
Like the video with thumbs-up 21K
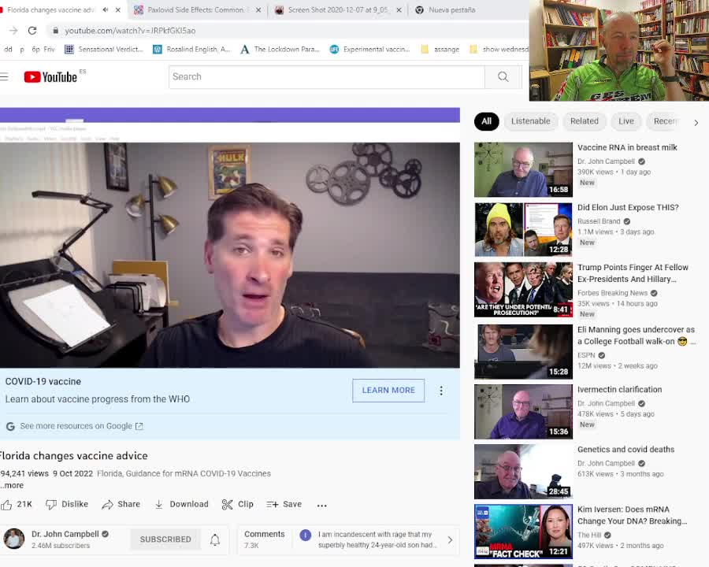point(17,504)
